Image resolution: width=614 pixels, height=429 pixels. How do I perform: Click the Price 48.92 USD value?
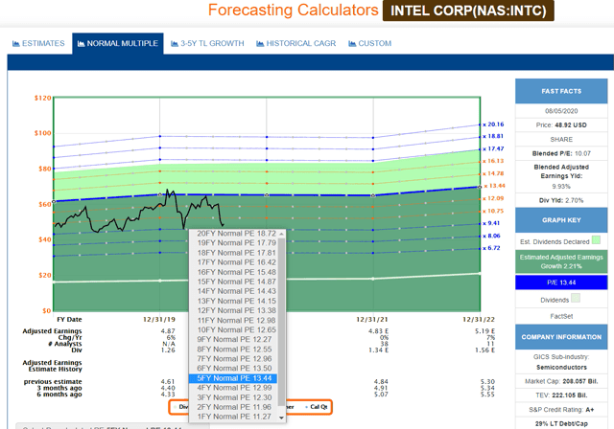[x=570, y=125]
